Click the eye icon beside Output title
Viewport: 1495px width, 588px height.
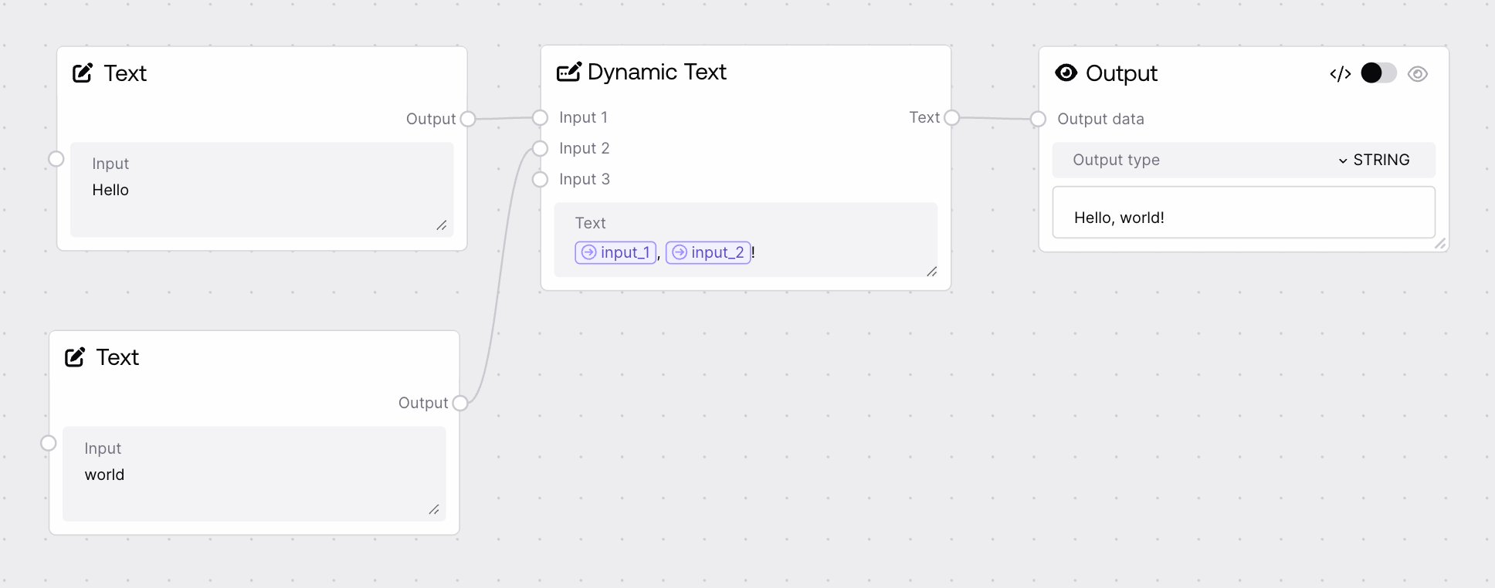[x=1066, y=73]
